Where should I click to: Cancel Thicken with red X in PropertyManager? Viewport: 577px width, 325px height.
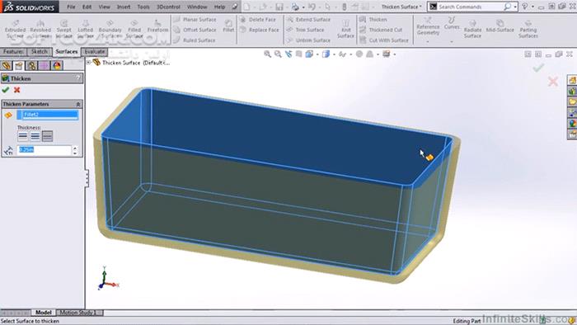coord(17,89)
